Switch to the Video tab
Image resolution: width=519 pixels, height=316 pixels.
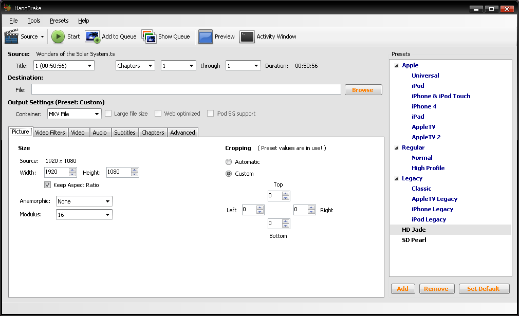tap(78, 133)
